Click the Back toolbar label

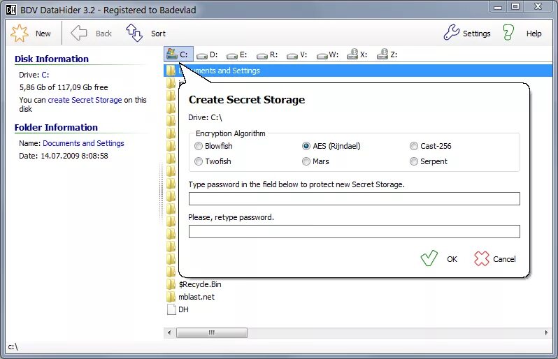pyautogui.click(x=103, y=34)
